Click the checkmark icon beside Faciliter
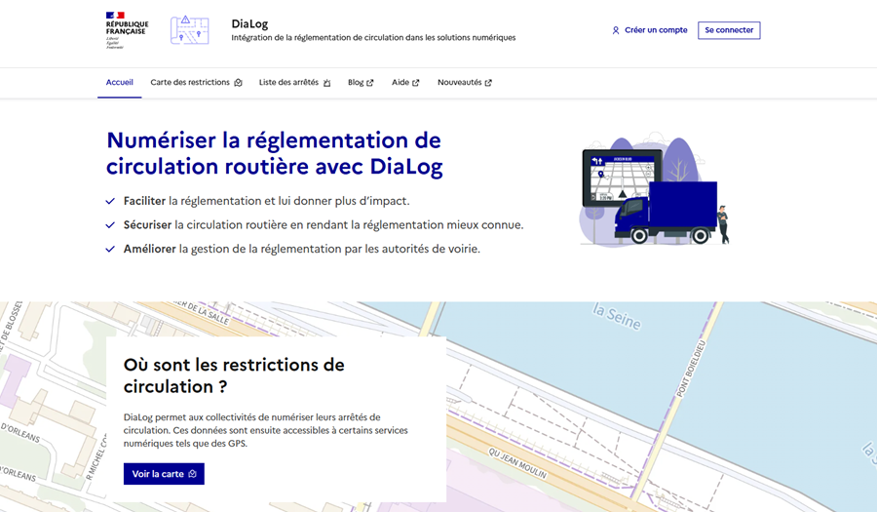Image resolution: width=877 pixels, height=512 pixels. pos(110,202)
